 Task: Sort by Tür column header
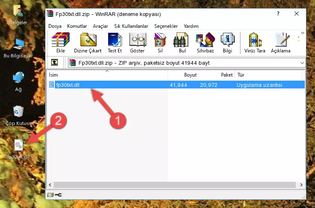[268, 75]
